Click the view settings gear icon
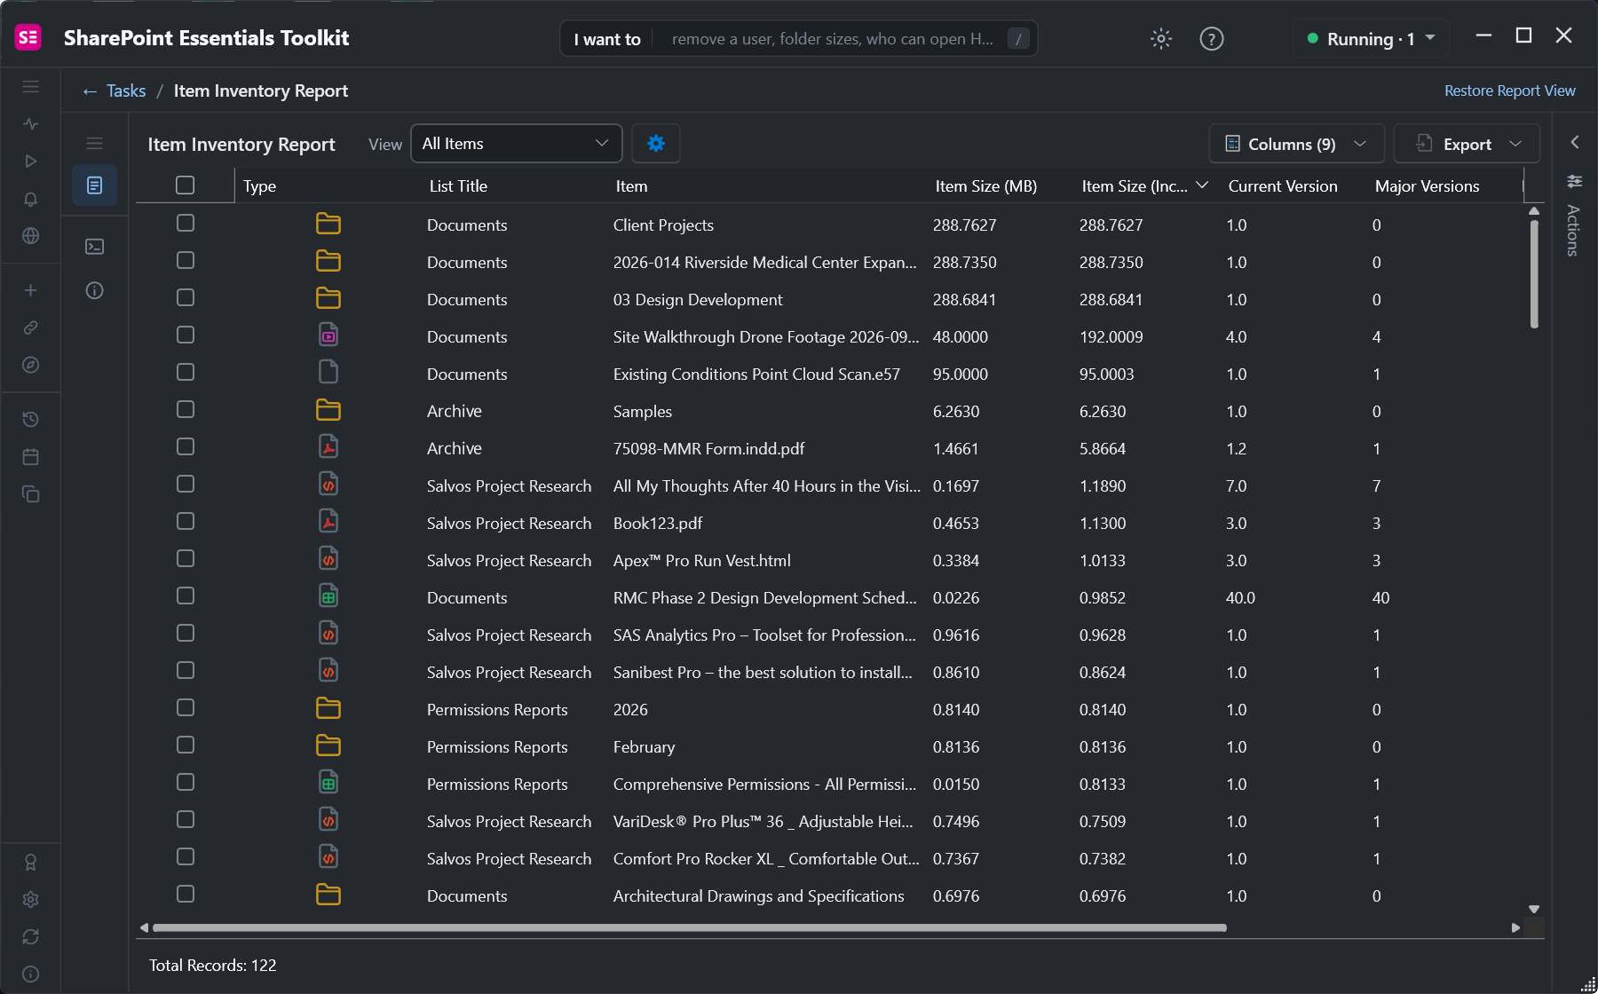The width and height of the screenshot is (1598, 994). point(656,144)
